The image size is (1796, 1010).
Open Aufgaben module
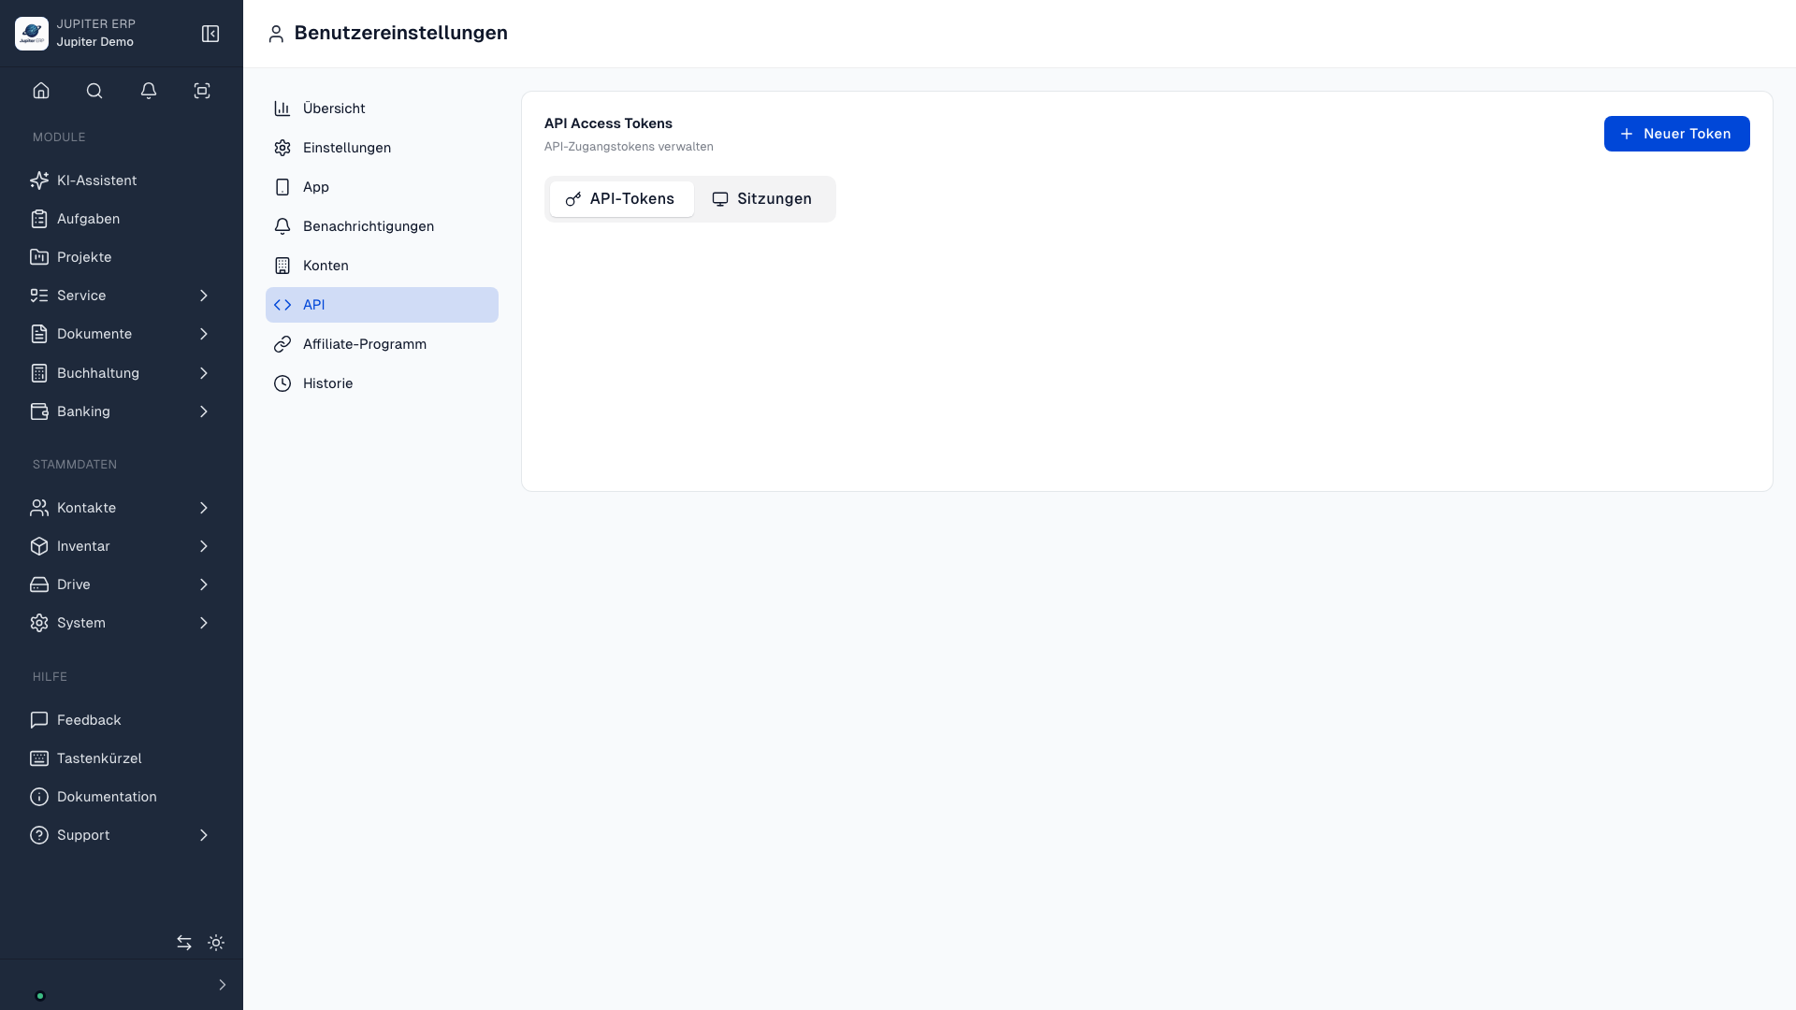[x=122, y=219]
